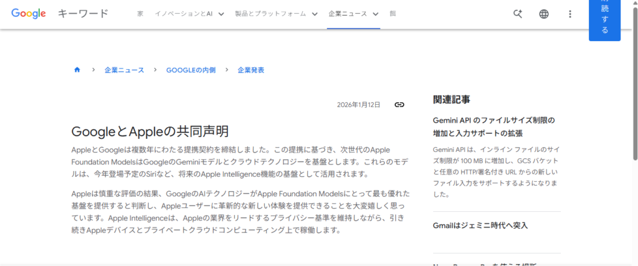Go to 企業ニュース breadcrumb link

[124, 70]
